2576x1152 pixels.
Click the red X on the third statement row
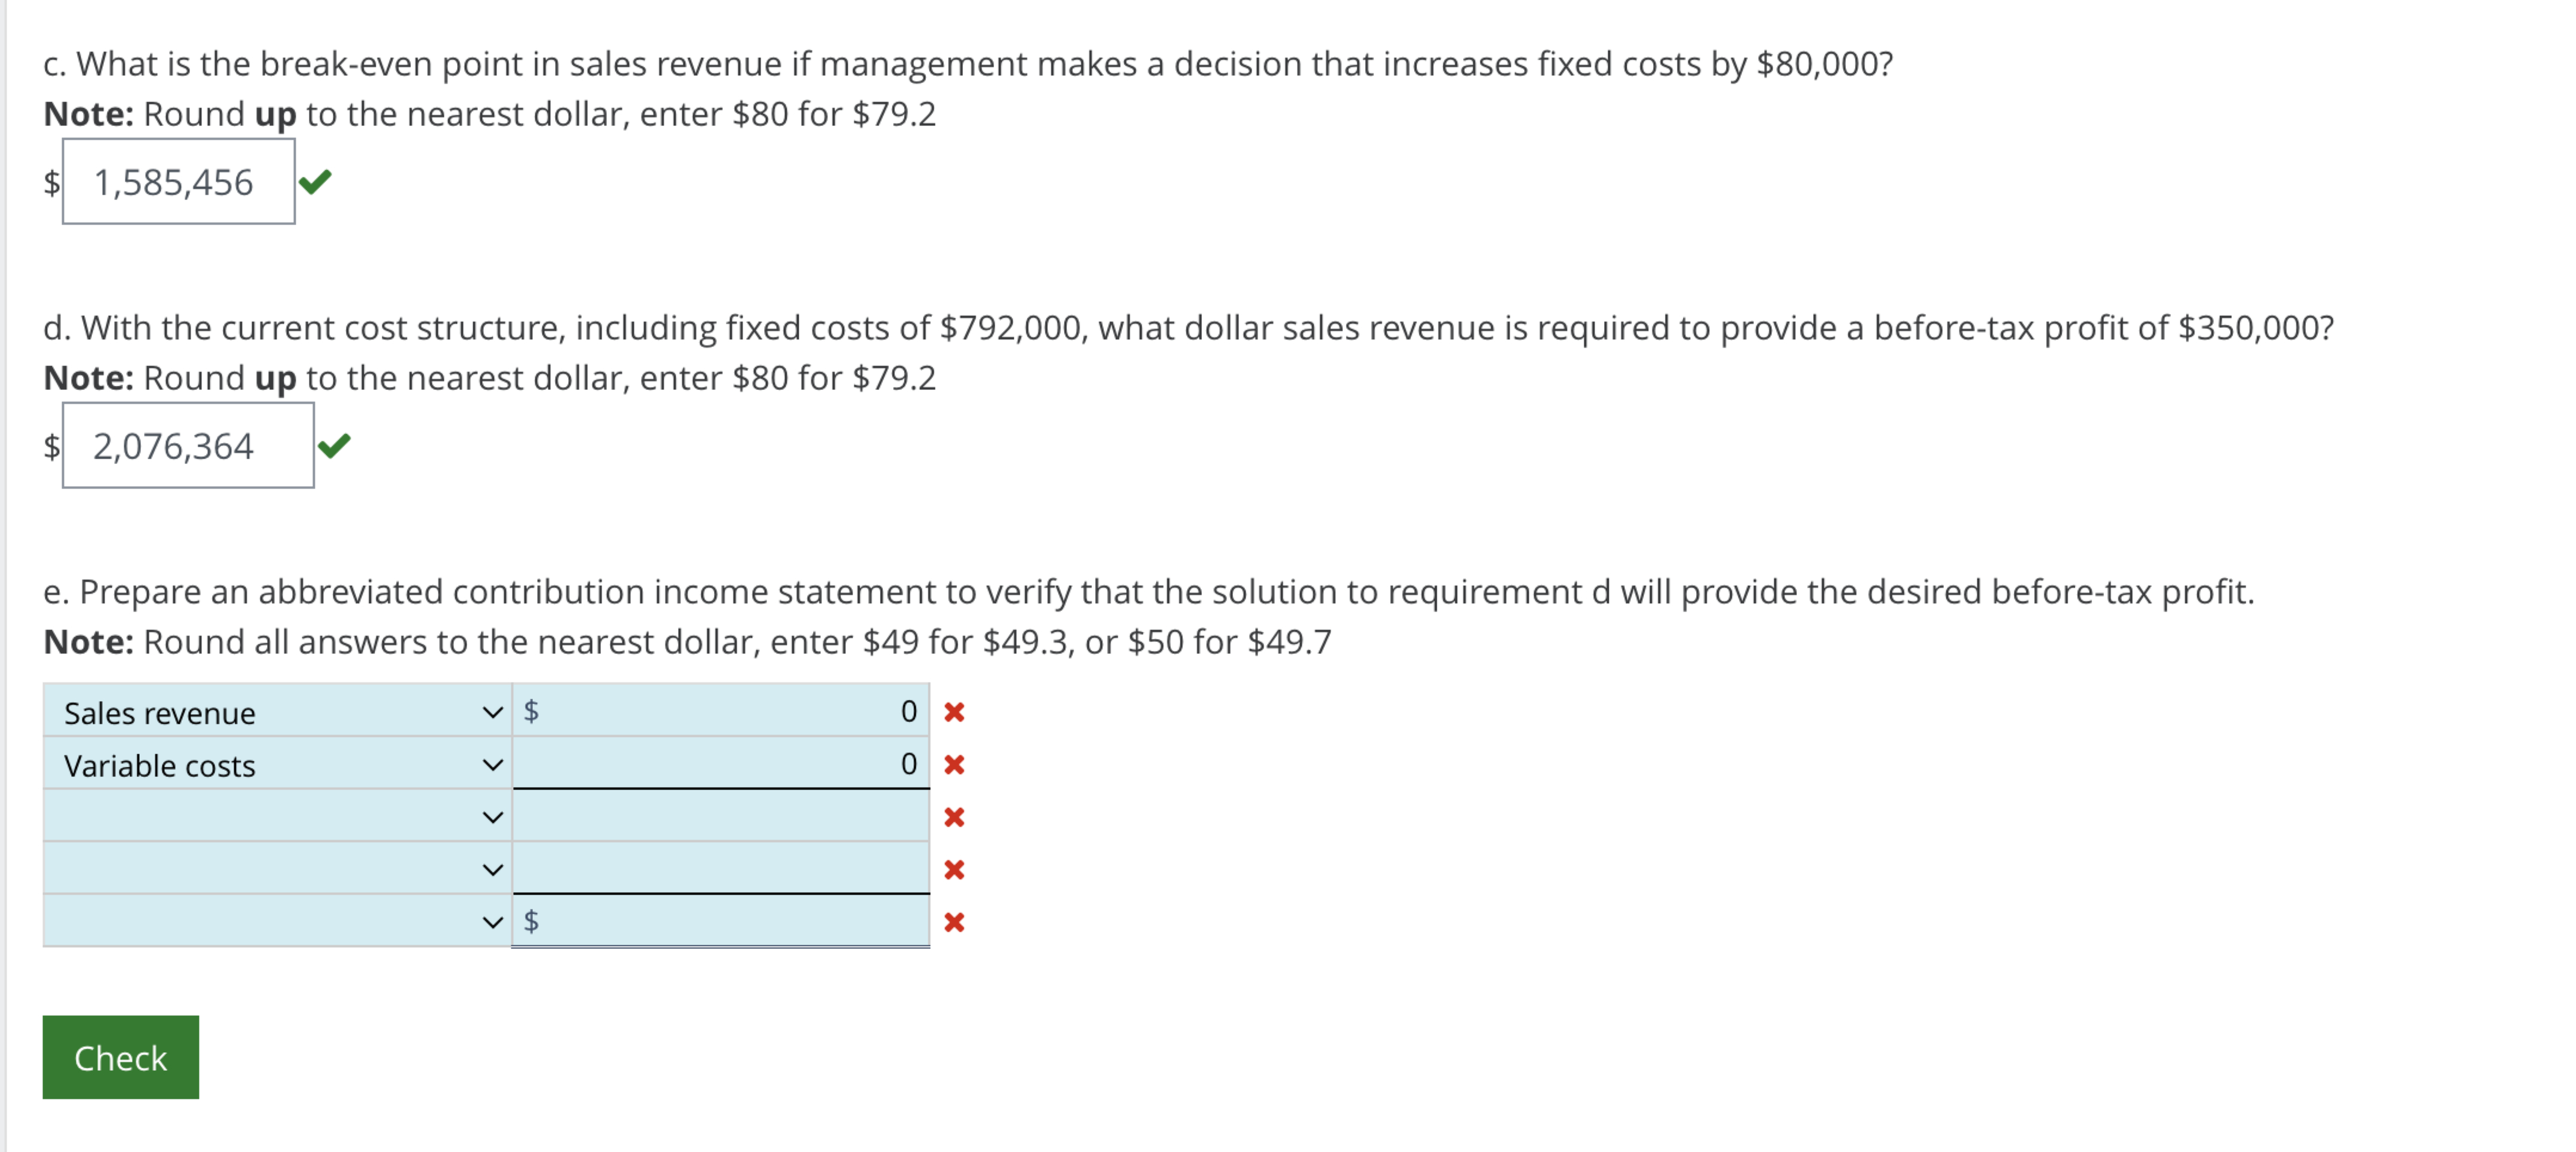[x=955, y=817]
